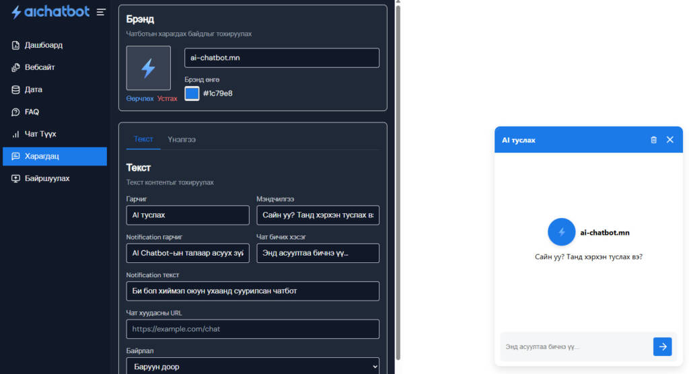Go to the Вебсайт sidebar section

pos(40,67)
